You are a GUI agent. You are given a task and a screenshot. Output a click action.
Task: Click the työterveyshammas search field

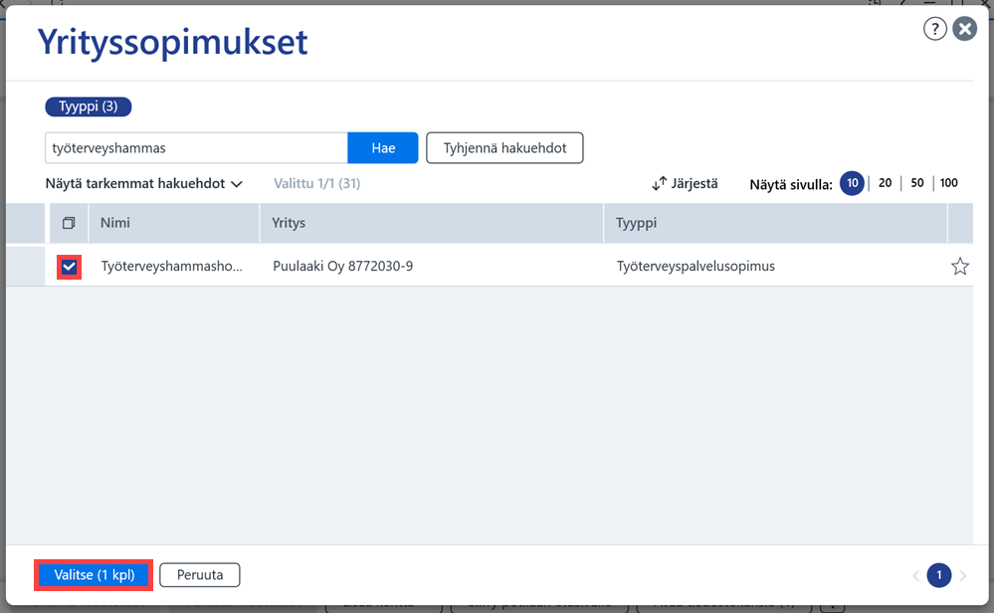(197, 147)
